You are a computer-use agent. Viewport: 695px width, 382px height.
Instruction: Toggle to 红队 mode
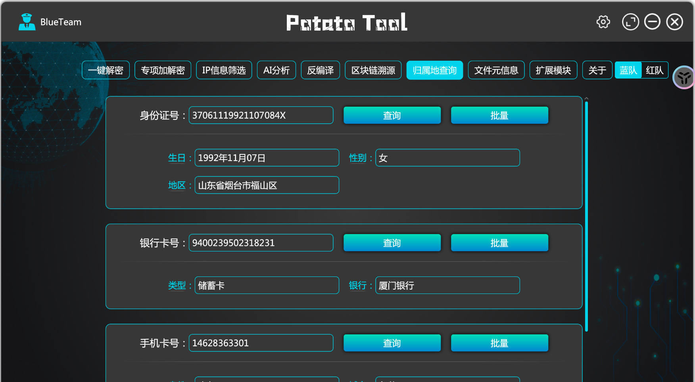655,70
